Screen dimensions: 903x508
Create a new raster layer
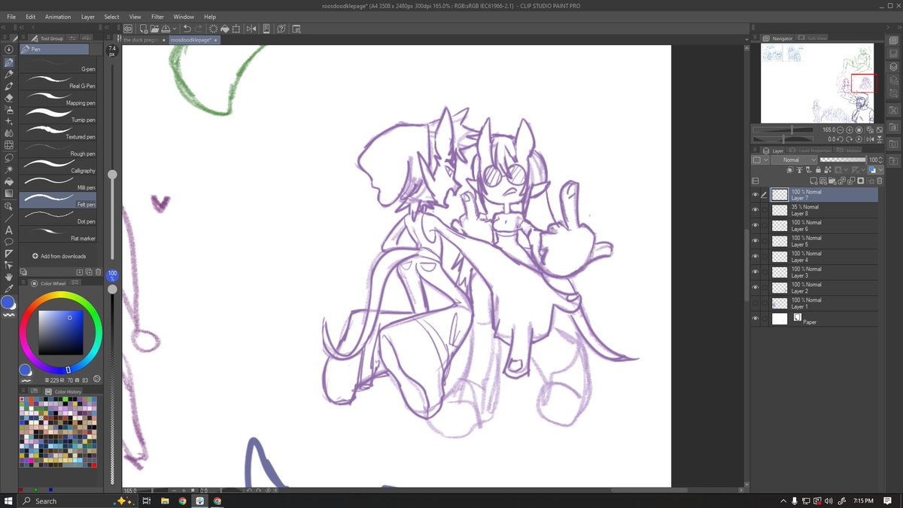[x=813, y=181]
